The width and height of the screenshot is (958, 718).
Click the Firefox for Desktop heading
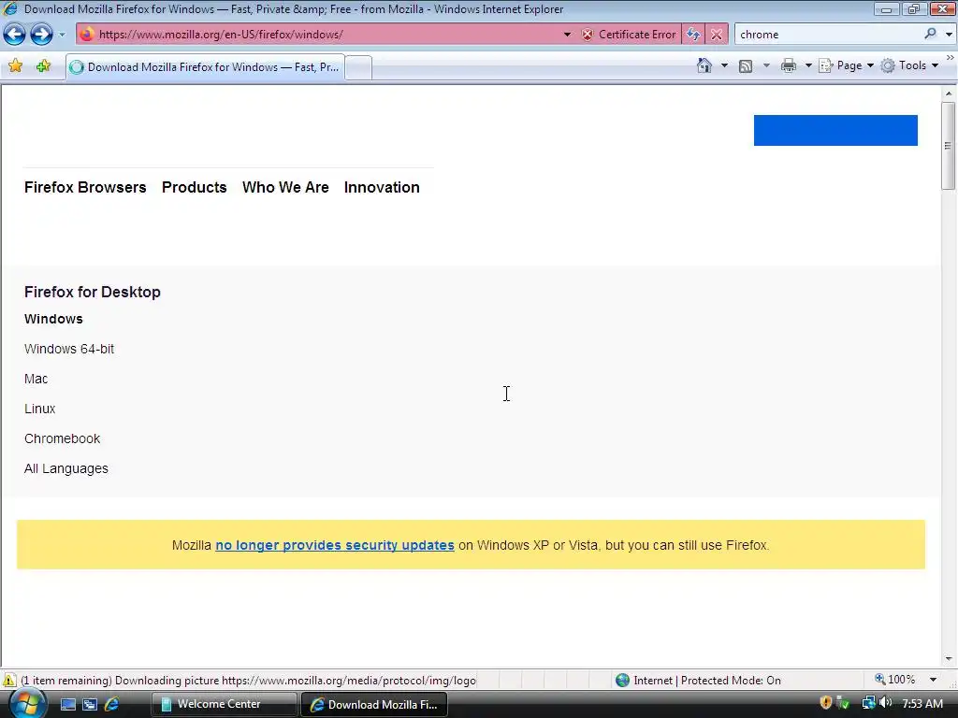(x=93, y=292)
